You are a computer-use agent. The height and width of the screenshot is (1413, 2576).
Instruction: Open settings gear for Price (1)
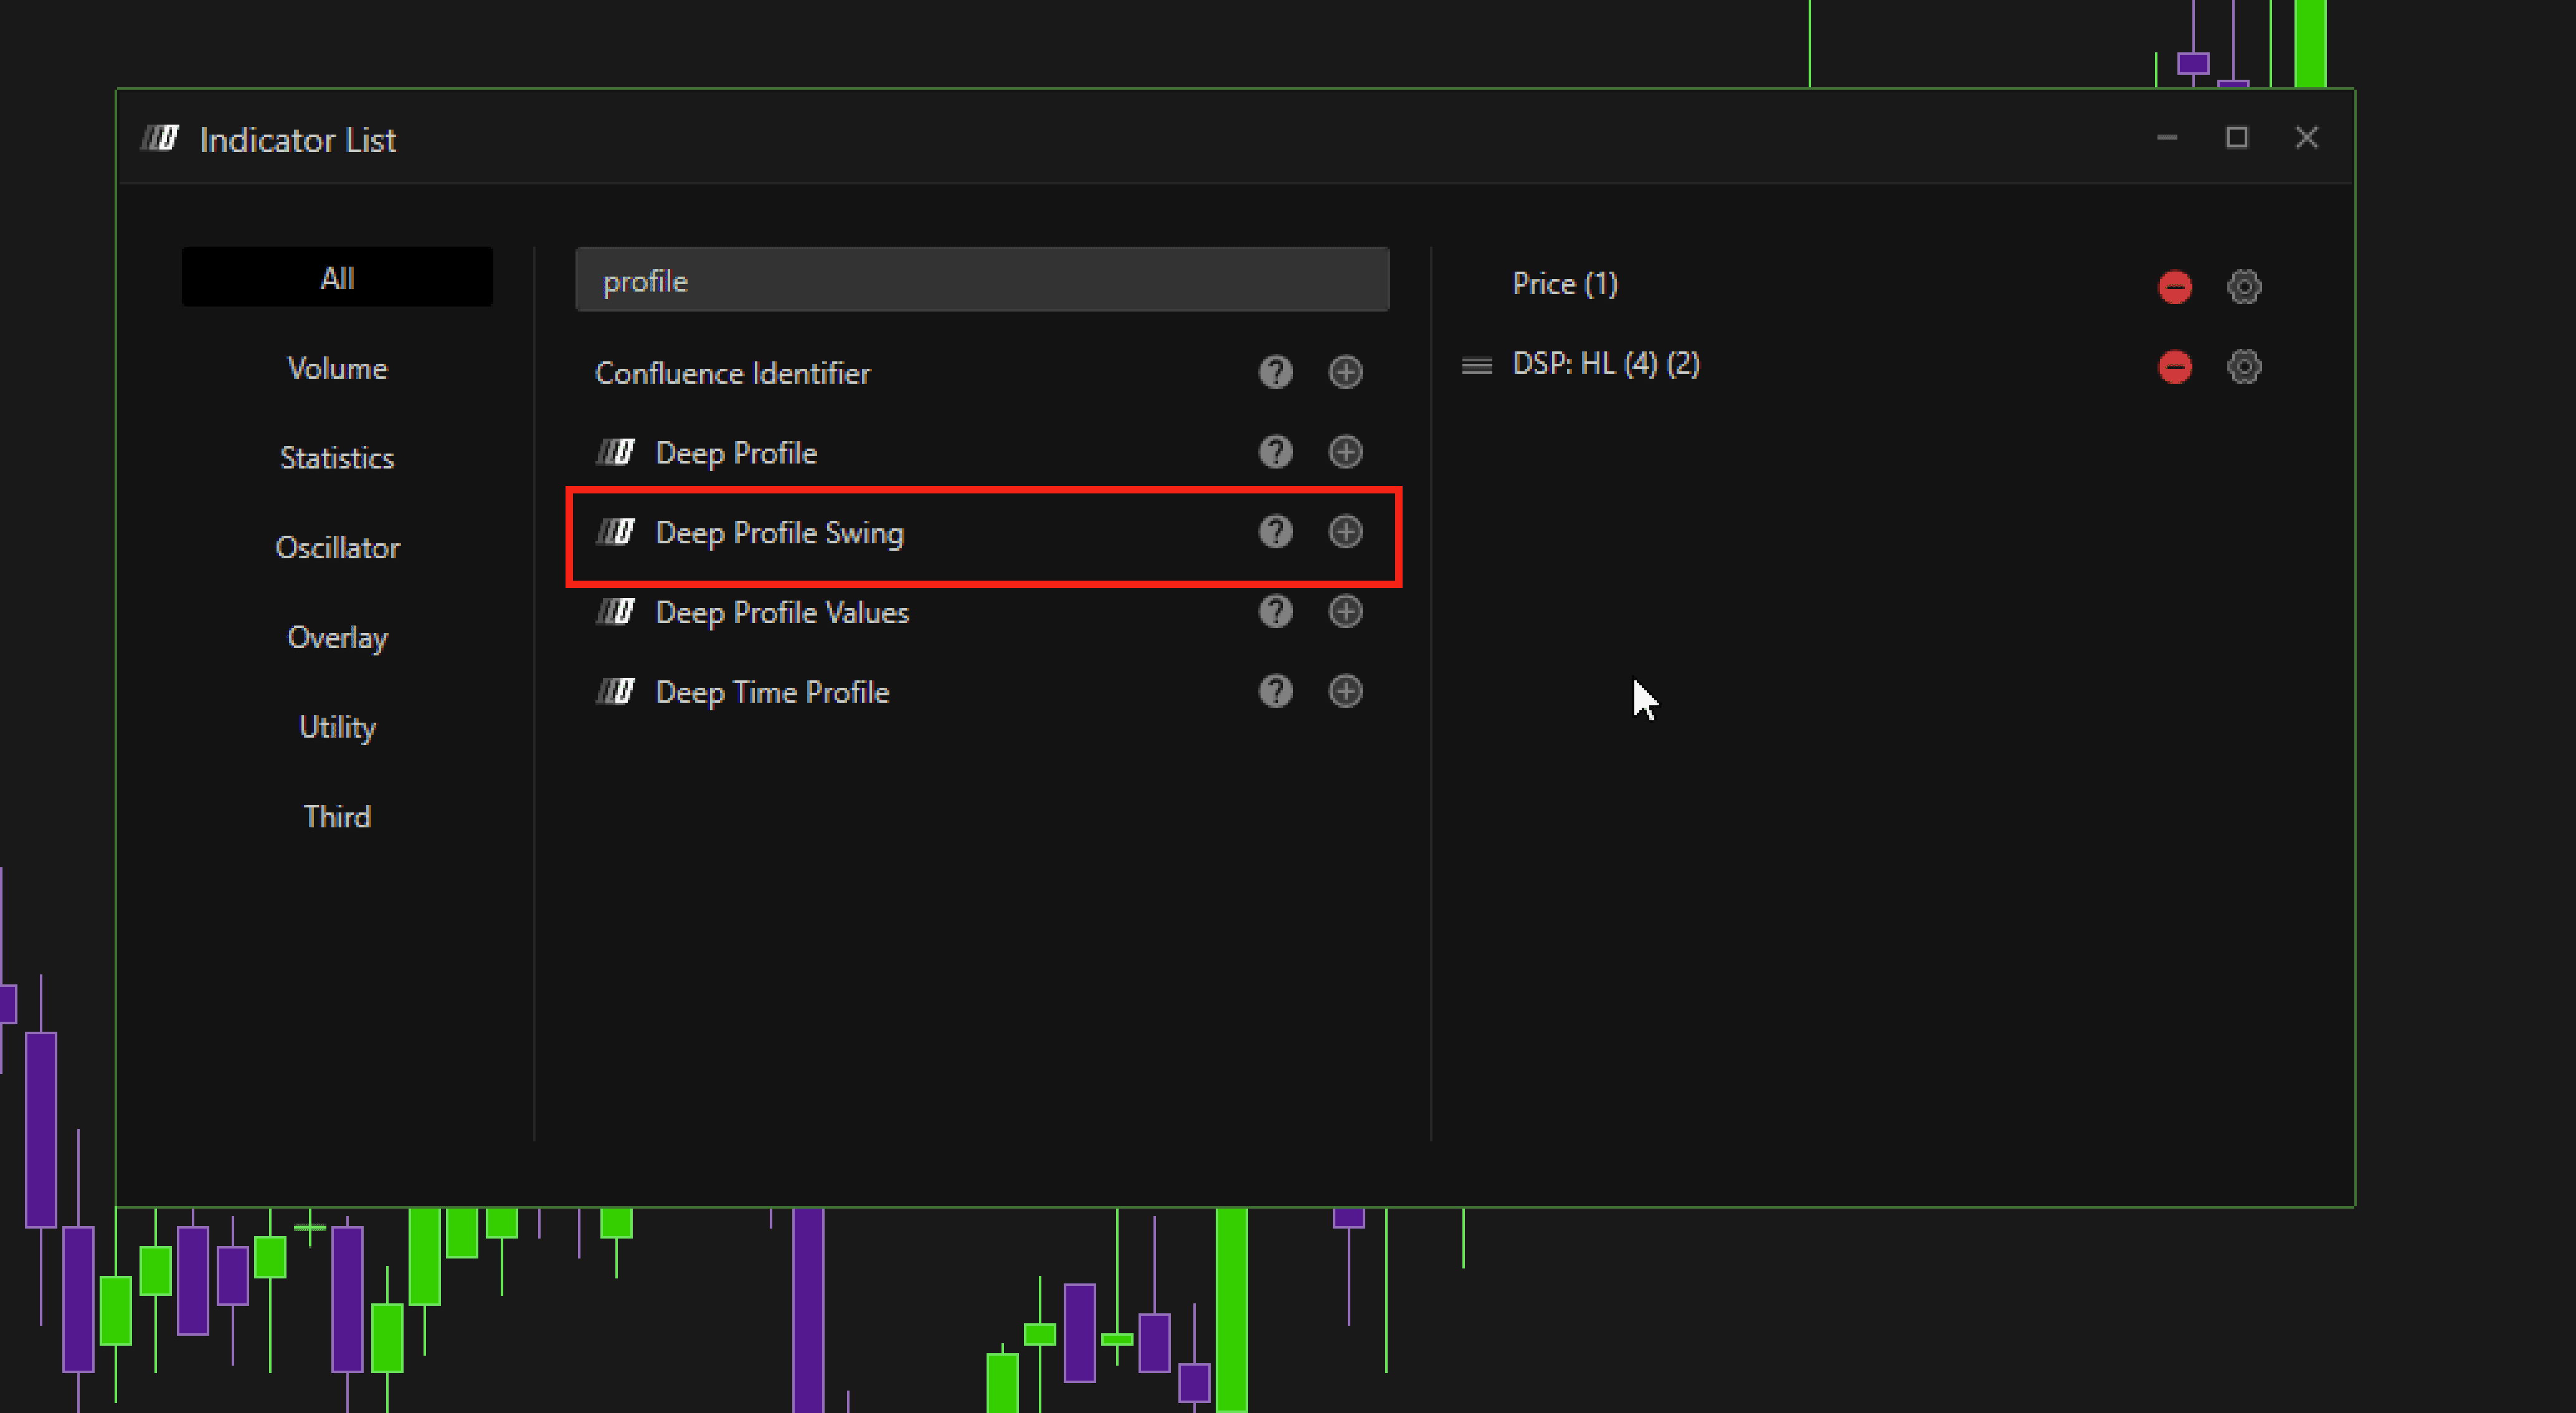pyautogui.click(x=2244, y=287)
